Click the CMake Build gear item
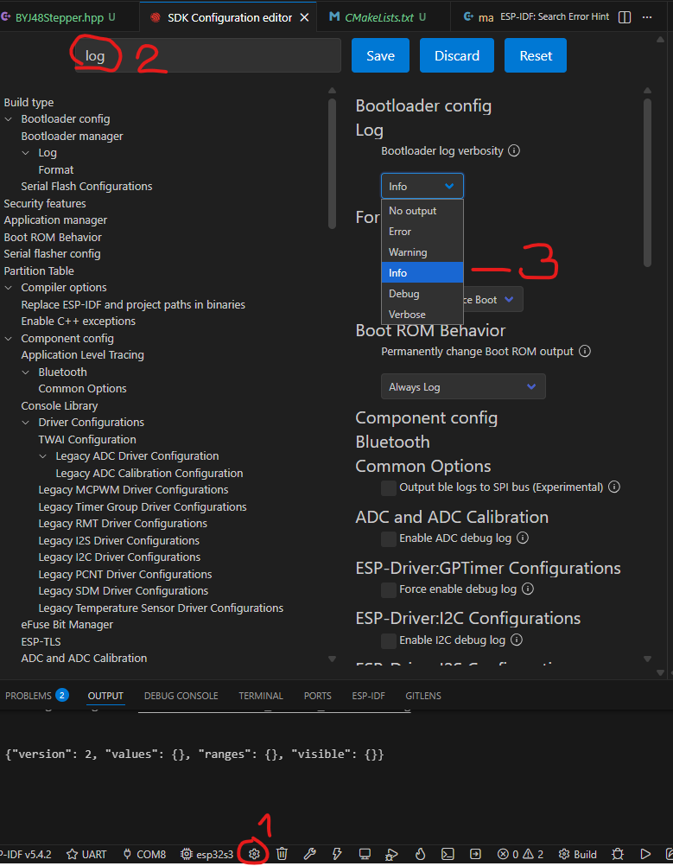The image size is (673, 866). click(x=577, y=855)
